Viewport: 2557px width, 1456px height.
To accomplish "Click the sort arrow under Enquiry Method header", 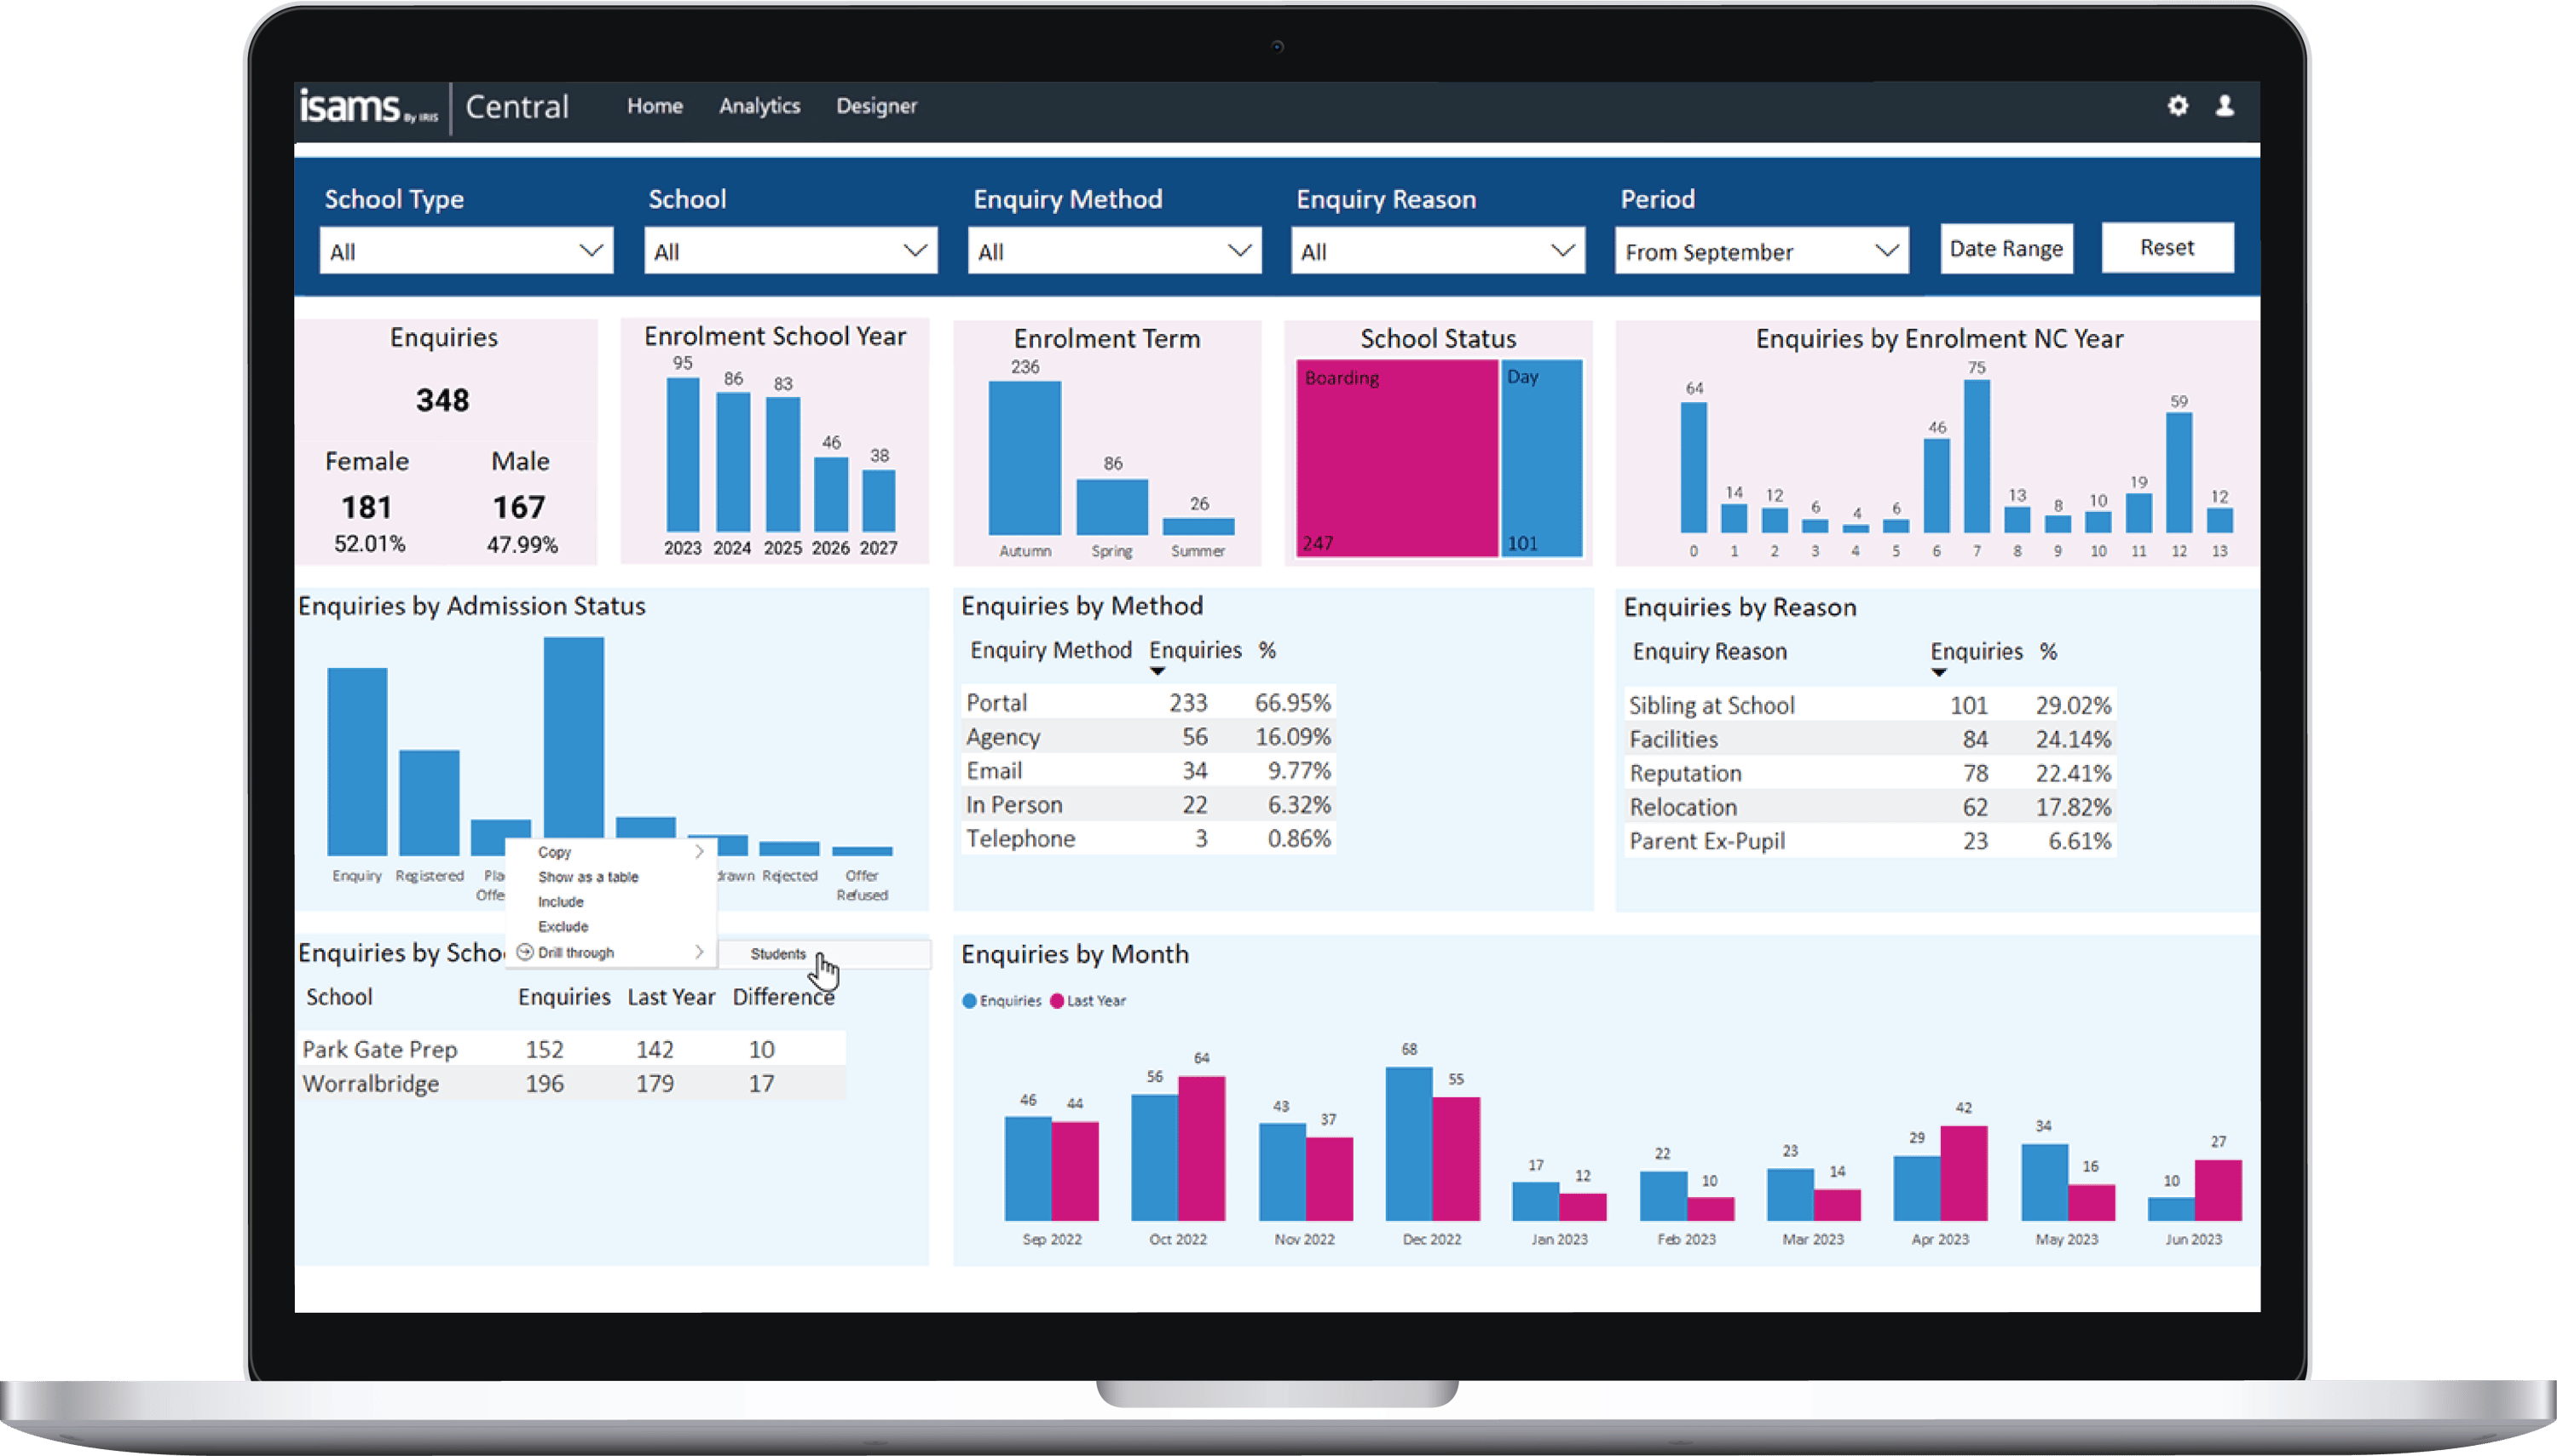I will pyautogui.click(x=1157, y=671).
